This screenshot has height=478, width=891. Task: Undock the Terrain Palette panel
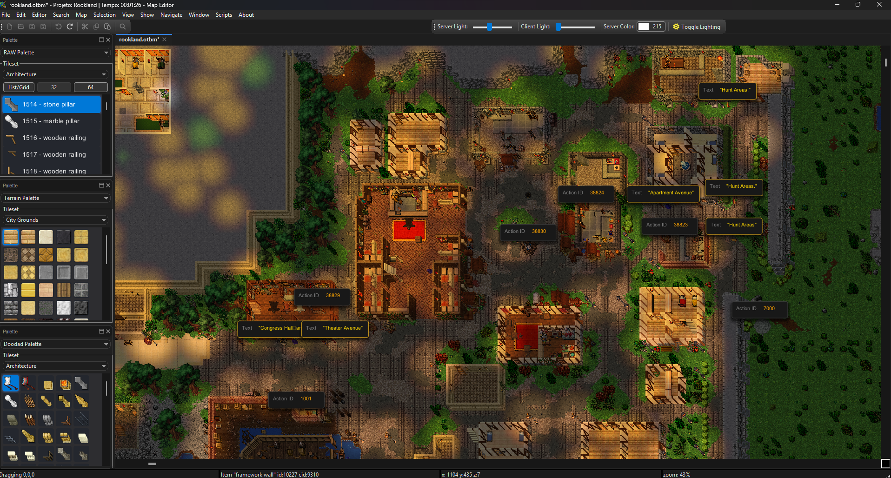[101, 186]
